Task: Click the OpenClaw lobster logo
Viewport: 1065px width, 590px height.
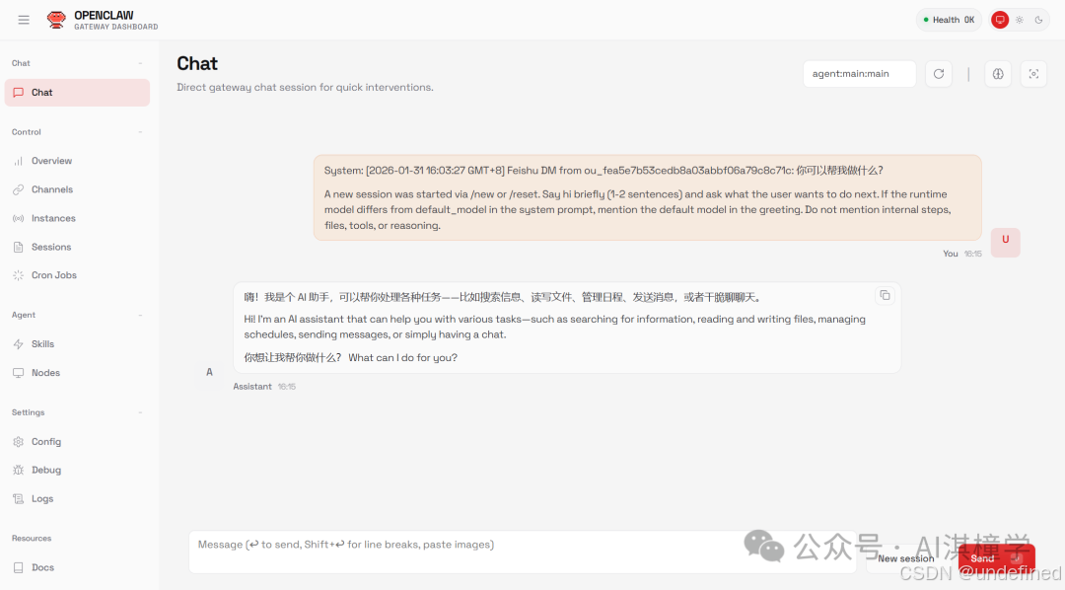Action: pos(56,20)
